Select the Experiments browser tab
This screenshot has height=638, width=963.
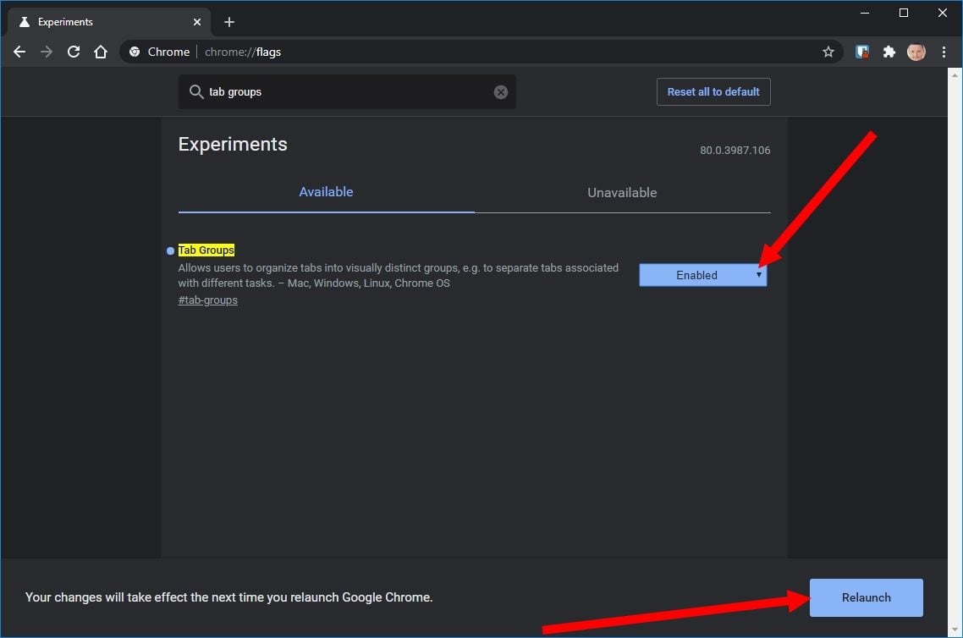click(109, 22)
